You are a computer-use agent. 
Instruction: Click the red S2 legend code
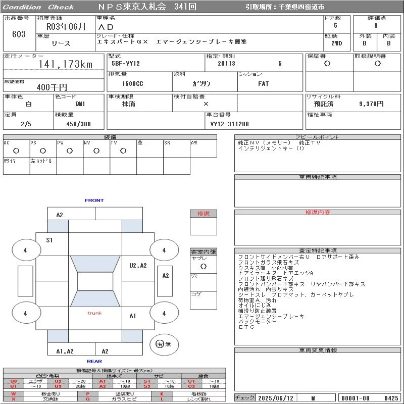(x=147, y=386)
